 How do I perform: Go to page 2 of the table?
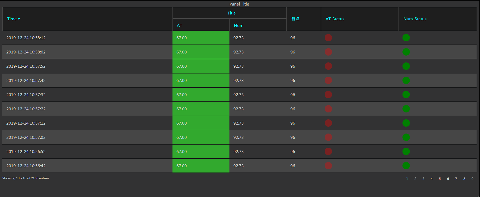point(415,179)
